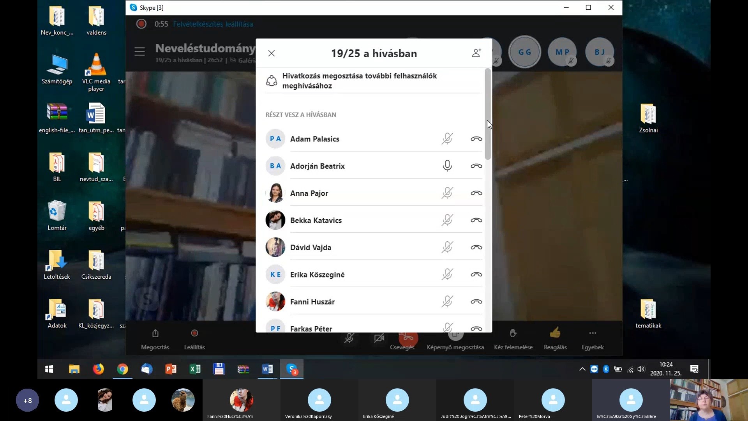
Task: Hang up Bekka Katavics from call
Action: (476, 220)
